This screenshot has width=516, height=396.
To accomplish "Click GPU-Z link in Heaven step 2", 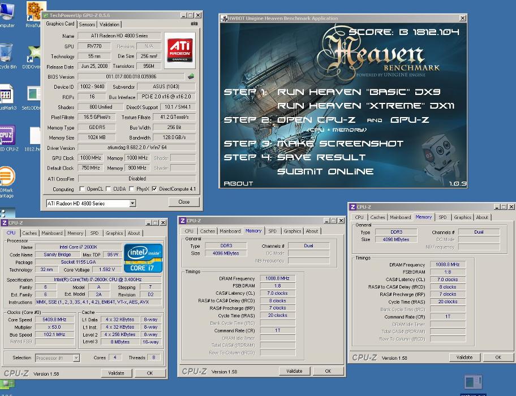I will (x=410, y=120).
